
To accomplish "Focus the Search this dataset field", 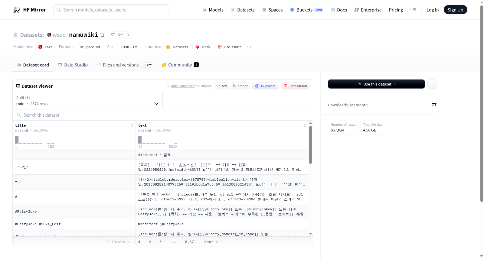I will [163, 115].
